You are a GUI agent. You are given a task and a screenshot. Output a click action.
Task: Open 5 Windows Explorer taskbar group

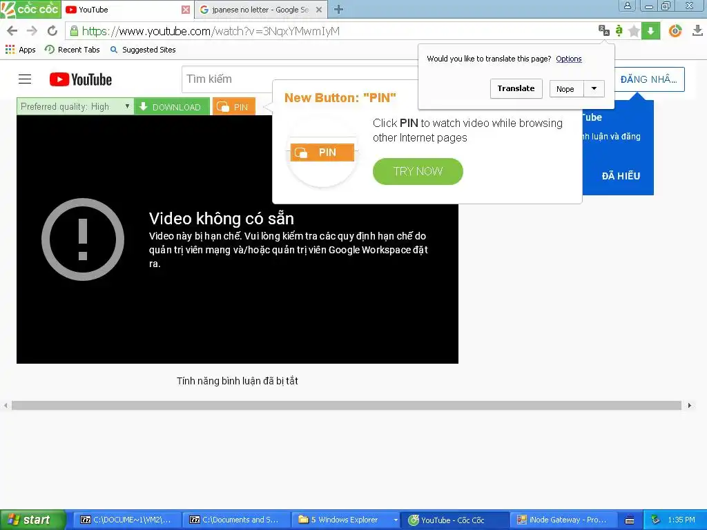[345, 520]
